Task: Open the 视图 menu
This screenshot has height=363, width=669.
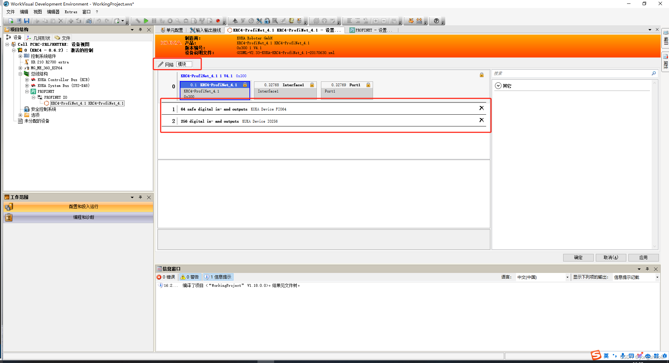Action: coord(37,12)
